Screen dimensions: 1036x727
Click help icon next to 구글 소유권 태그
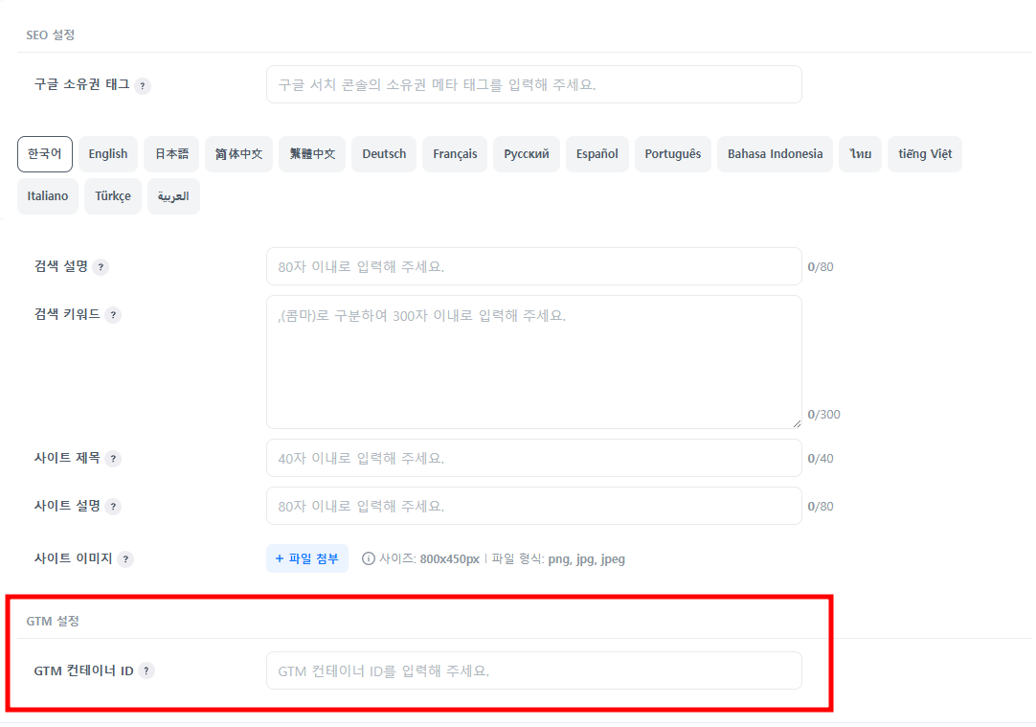click(x=143, y=85)
